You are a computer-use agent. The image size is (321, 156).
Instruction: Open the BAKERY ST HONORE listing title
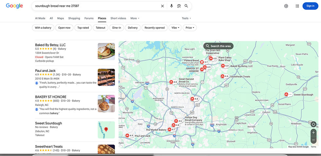[x=51, y=97]
